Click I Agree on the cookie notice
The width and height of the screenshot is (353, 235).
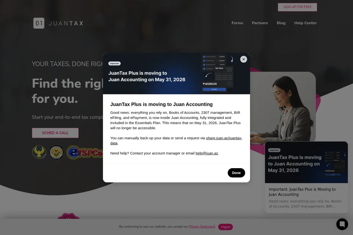click(x=225, y=227)
